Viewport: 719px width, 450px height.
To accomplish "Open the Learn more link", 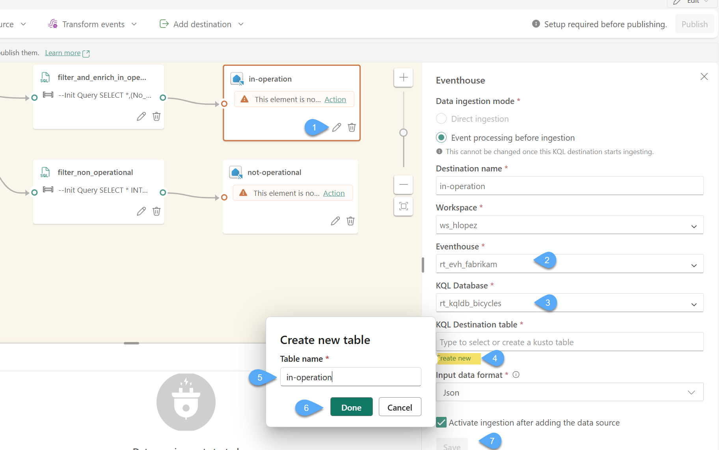I will [x=63, y=53].
